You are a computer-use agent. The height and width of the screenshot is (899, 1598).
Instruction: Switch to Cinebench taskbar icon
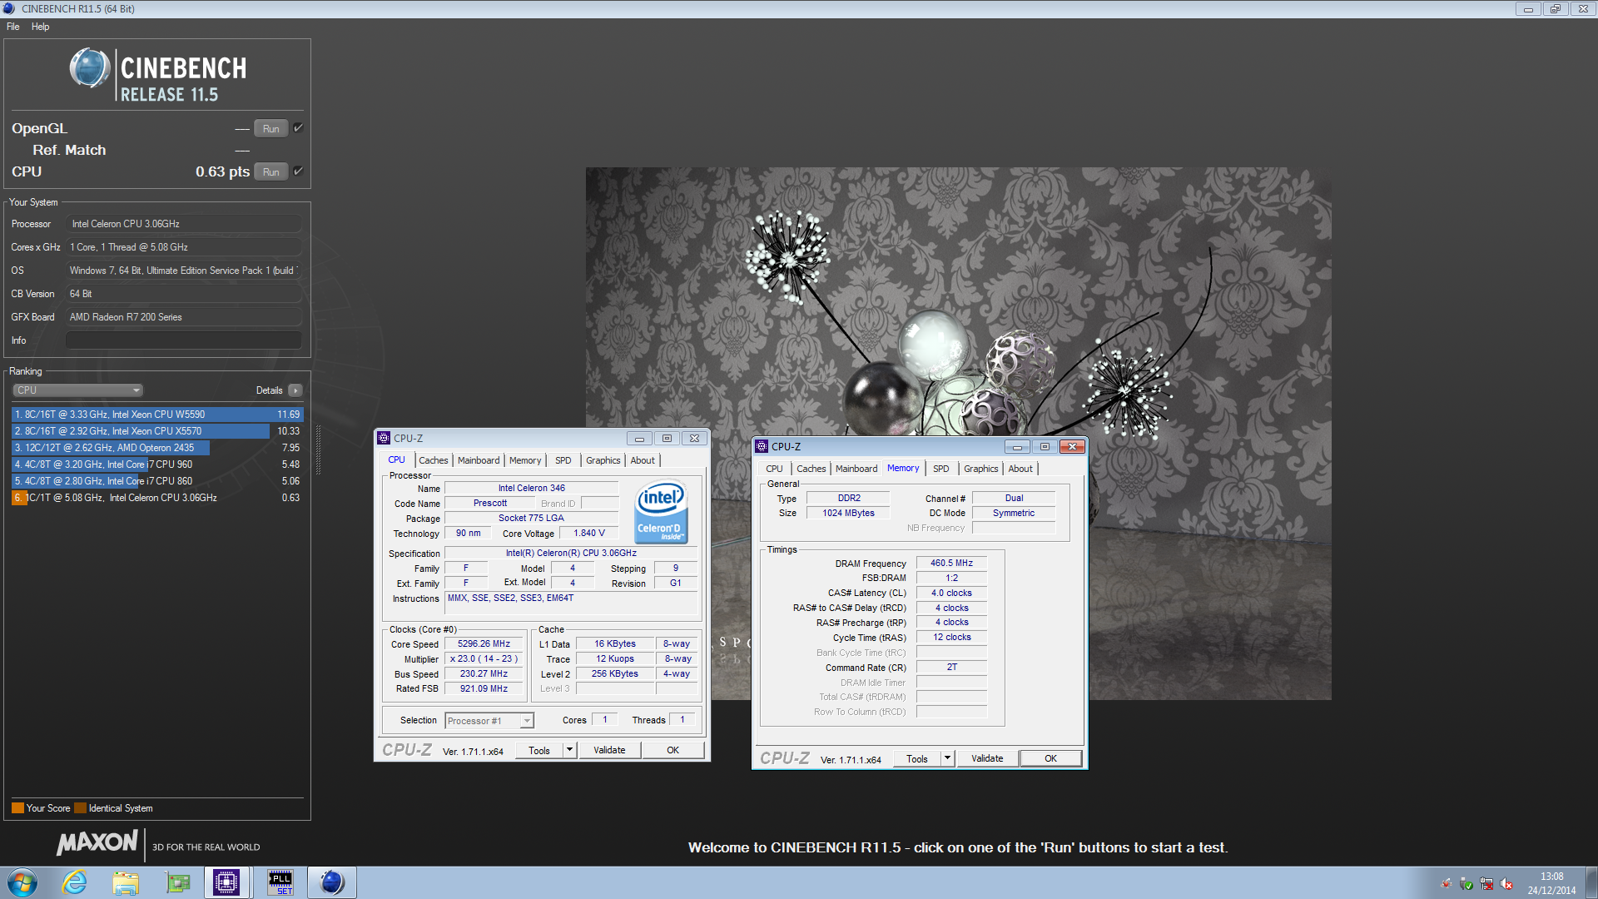click(332, 882)
